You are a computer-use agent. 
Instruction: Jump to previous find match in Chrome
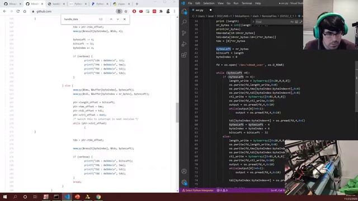[111, 19]
